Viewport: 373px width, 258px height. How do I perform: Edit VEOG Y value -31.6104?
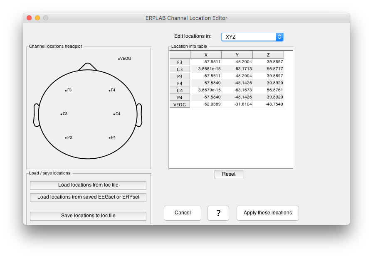pos(237,104)
